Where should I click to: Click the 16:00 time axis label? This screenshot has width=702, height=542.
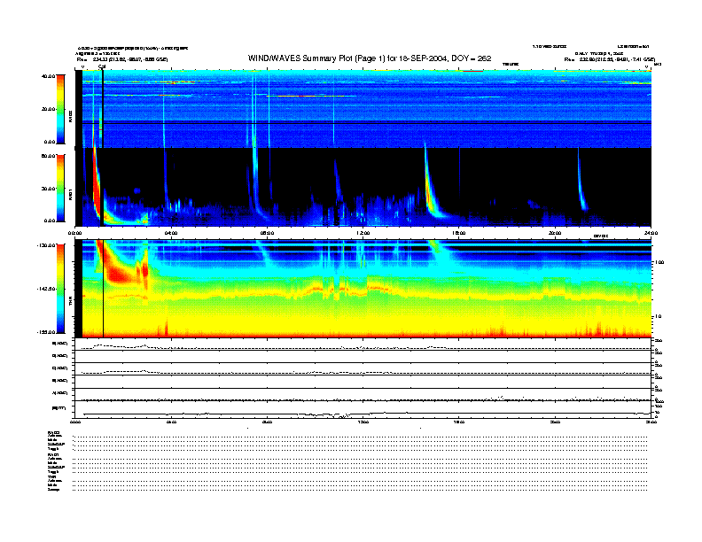tap(458, 233)
